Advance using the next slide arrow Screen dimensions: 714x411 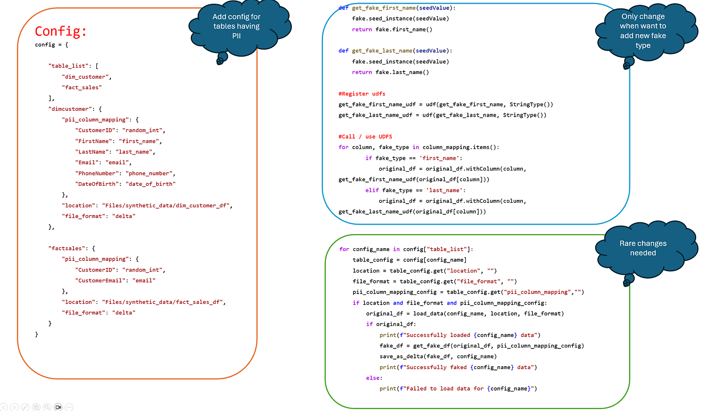tap(14, 407)
